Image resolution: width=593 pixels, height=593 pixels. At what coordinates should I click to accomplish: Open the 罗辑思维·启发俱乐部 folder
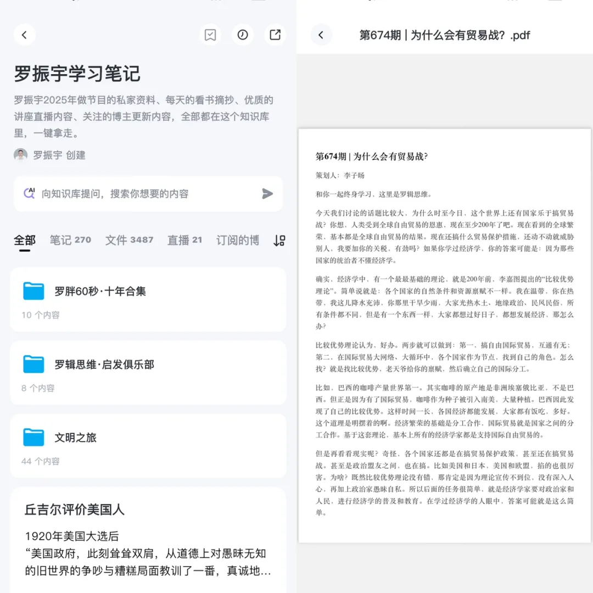coord(148,372)
